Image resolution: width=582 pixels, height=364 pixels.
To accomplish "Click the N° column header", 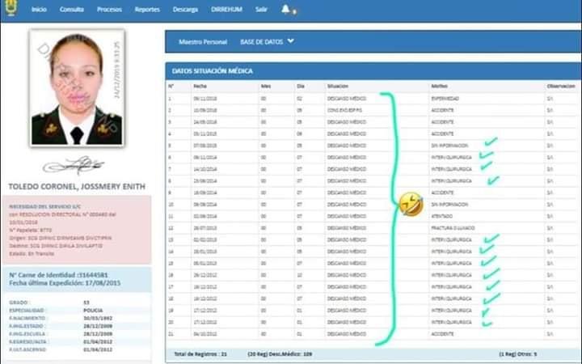I will [x=171, y=87].
